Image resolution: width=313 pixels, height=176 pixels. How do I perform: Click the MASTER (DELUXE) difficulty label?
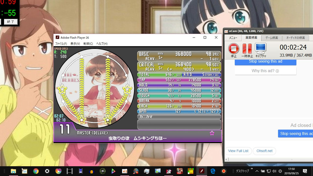click(92, 133)
